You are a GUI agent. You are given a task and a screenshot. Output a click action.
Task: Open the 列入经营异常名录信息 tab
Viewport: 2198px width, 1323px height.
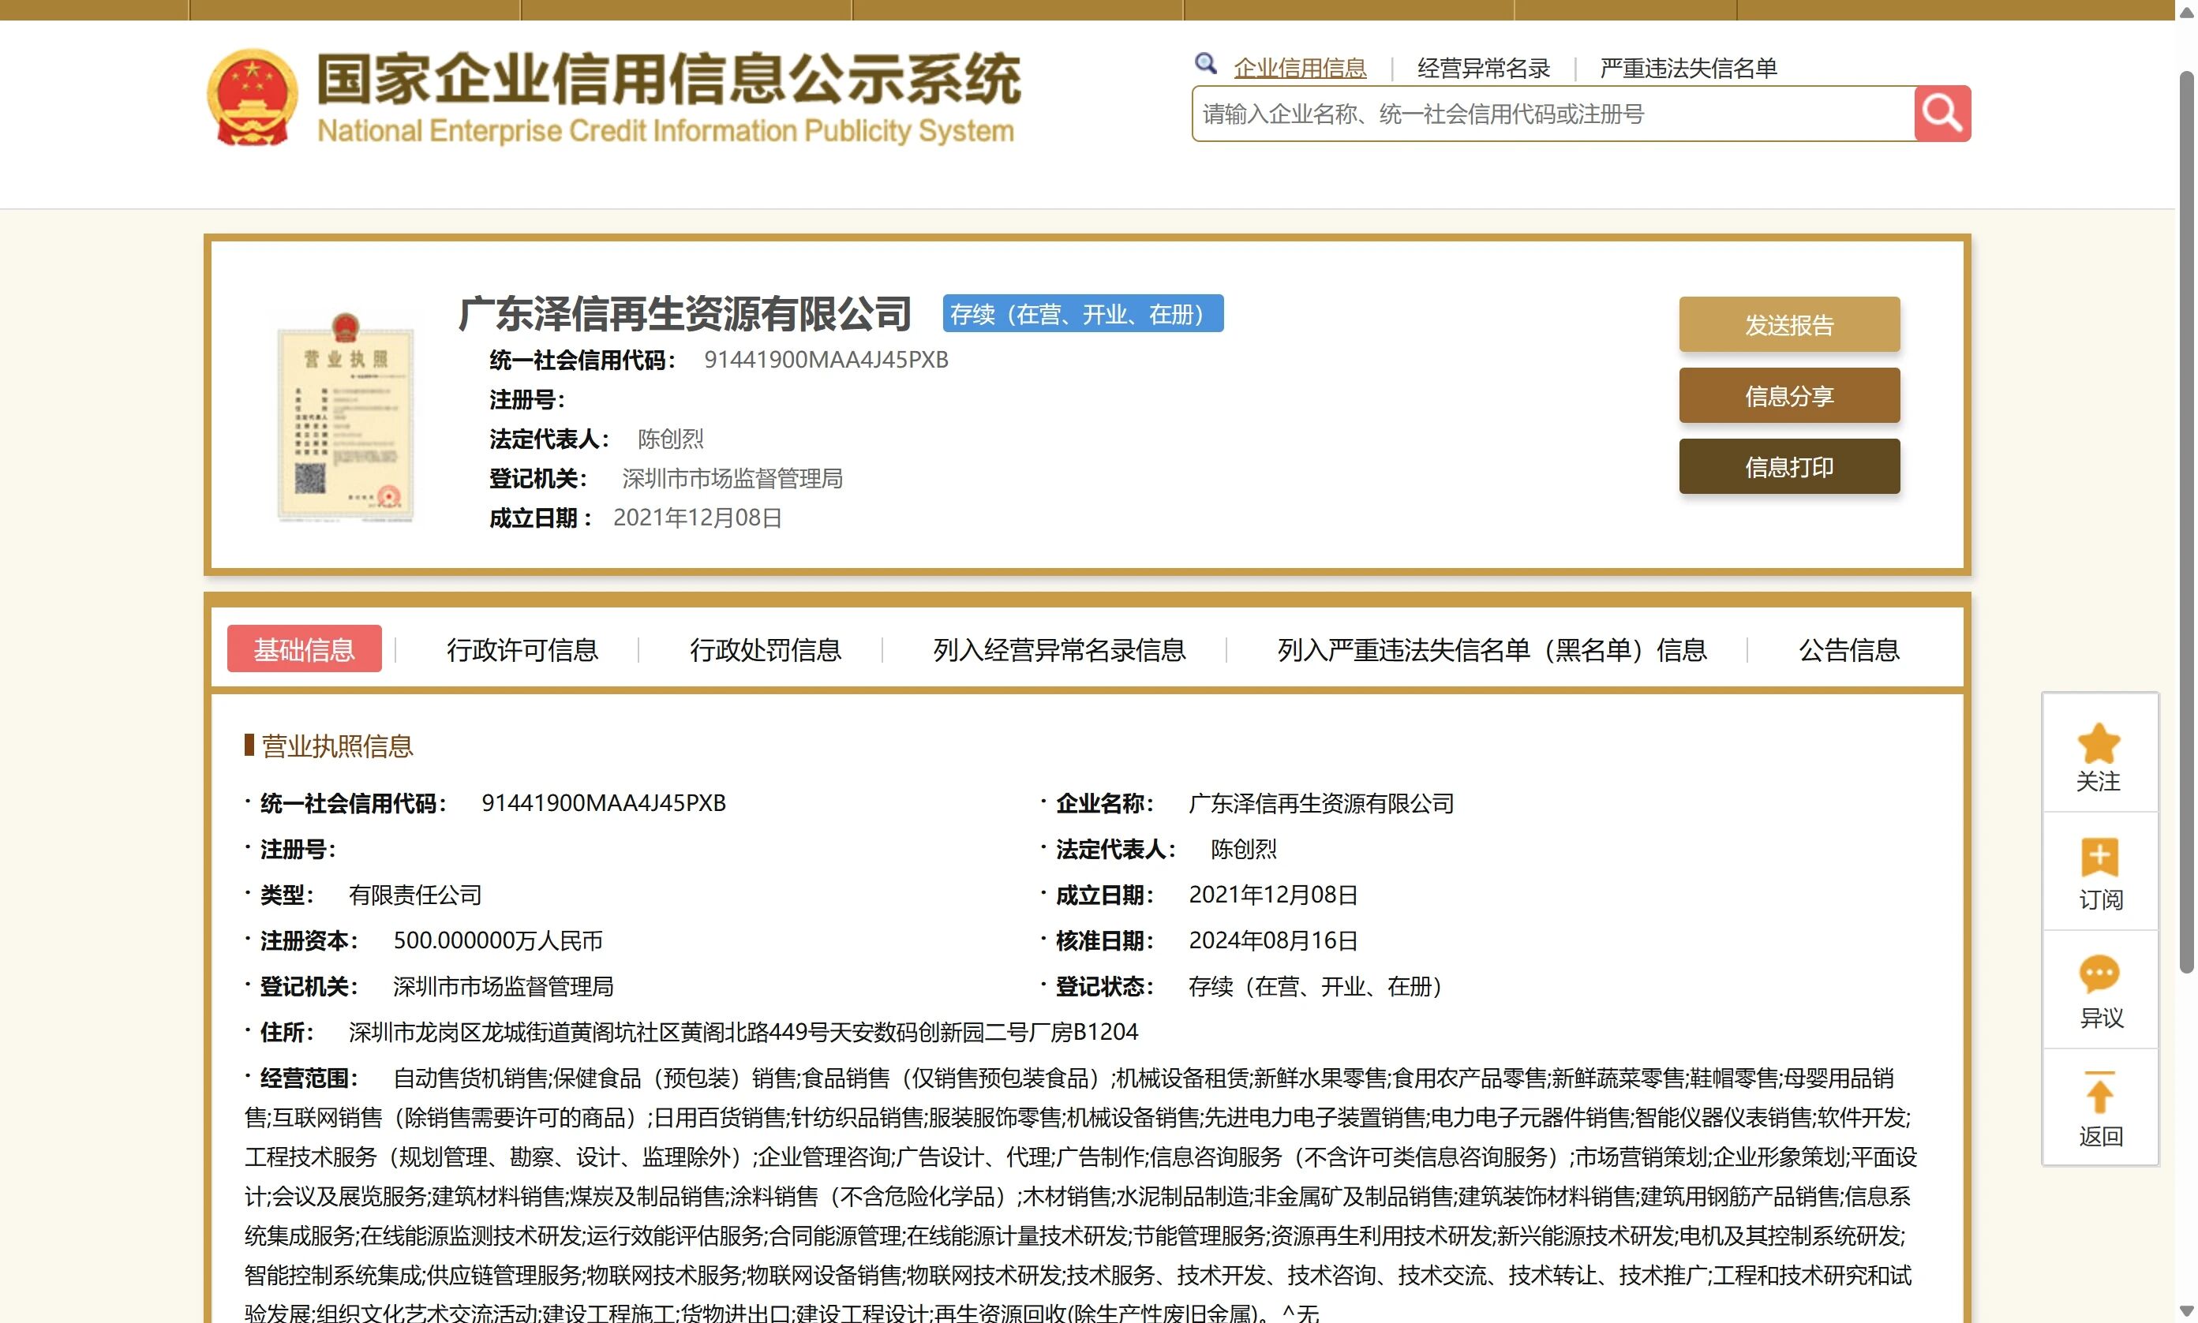click(x=1058, y=650)
